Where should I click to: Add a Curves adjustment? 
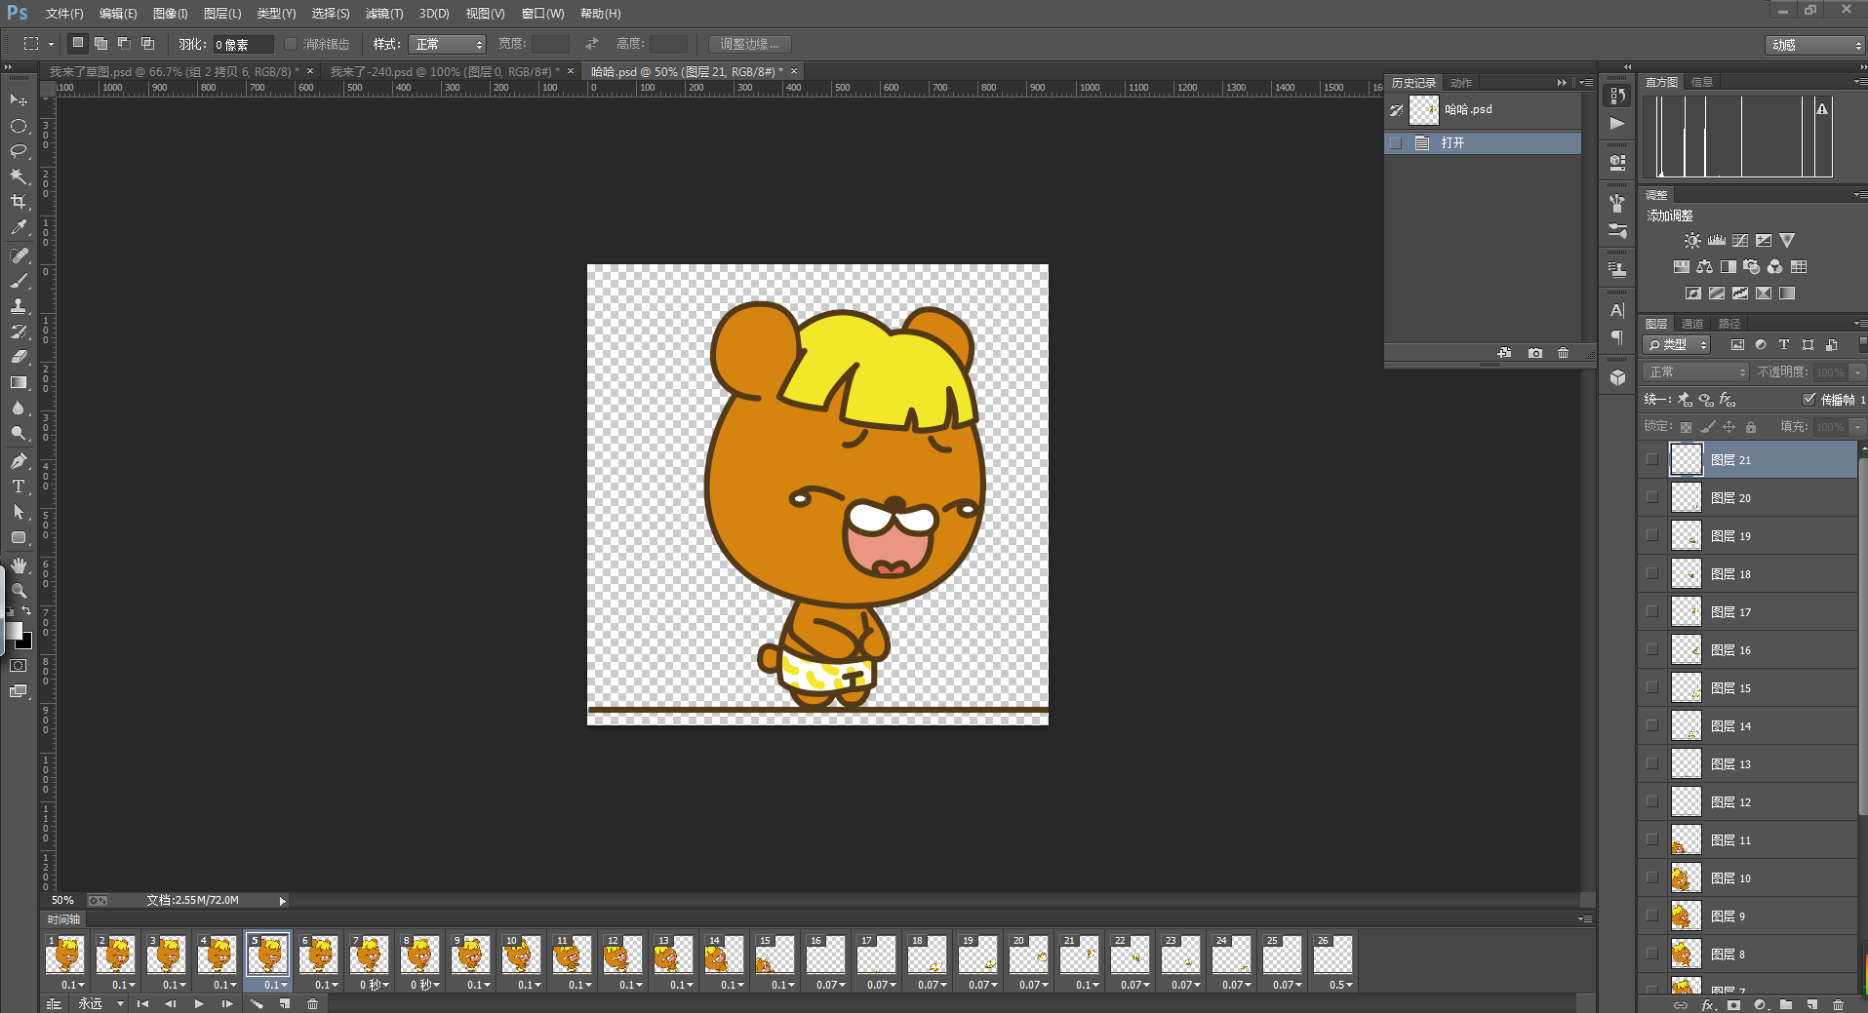click(1740, 241)
